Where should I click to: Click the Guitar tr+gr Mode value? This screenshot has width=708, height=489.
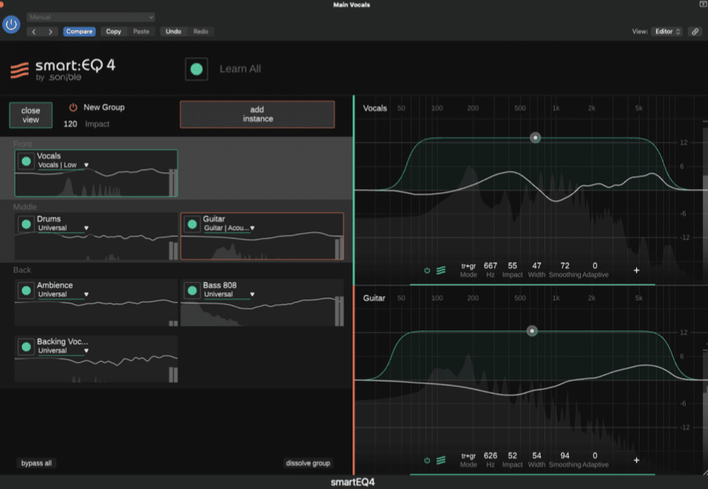[469, 456]
